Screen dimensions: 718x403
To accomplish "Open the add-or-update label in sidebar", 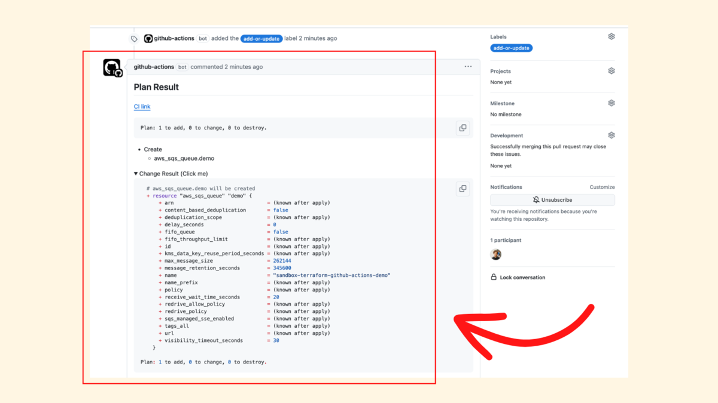I will 512,48.
